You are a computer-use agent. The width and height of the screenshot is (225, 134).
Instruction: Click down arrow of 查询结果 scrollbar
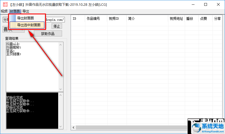(61, 89)
